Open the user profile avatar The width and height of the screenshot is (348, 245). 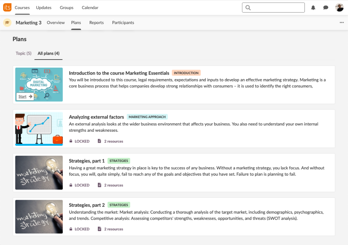pos(339,8)
